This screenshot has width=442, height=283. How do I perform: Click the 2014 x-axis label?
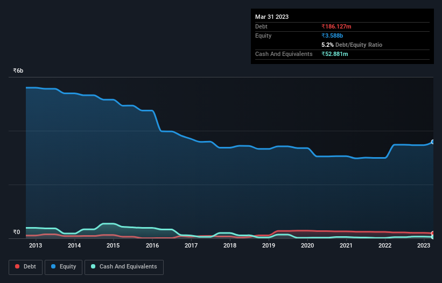[x=74, y=245]
